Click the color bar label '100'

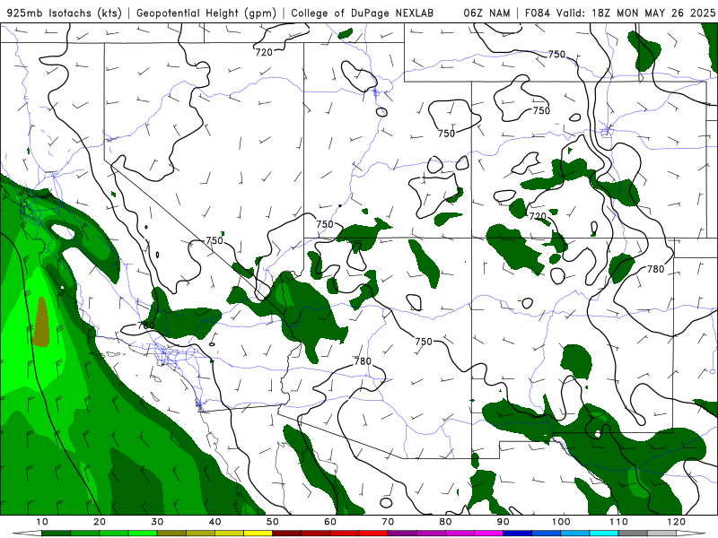[561, 522]
